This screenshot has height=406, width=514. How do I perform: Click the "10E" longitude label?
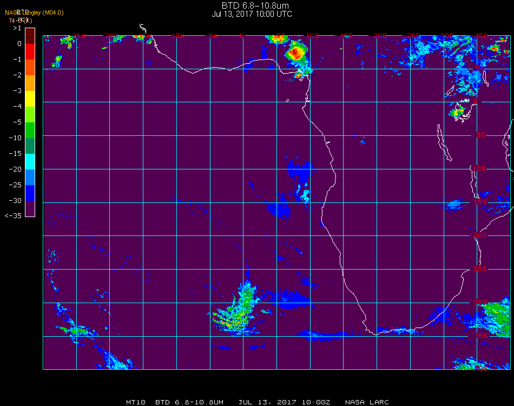(312, 36)
